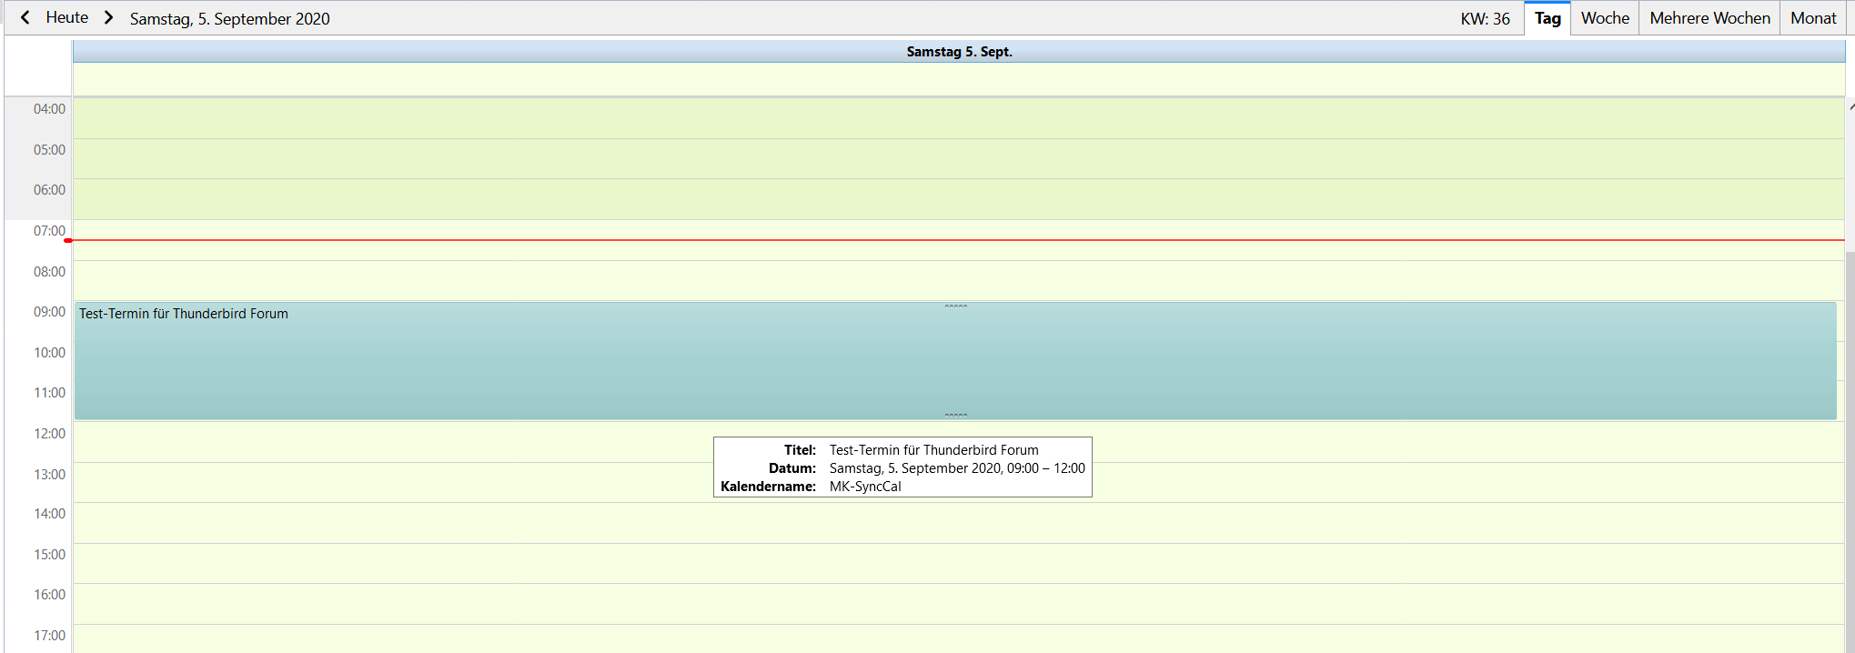Click the Samstag 5. Sept. day header
Viewport: 1855px width, 653px height.
[x=959, y=52]
